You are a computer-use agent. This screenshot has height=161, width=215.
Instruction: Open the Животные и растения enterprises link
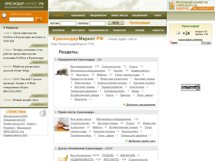pos(114,79)
